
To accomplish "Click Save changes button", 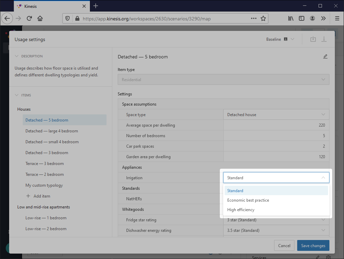I will click(x=313, y=246).
